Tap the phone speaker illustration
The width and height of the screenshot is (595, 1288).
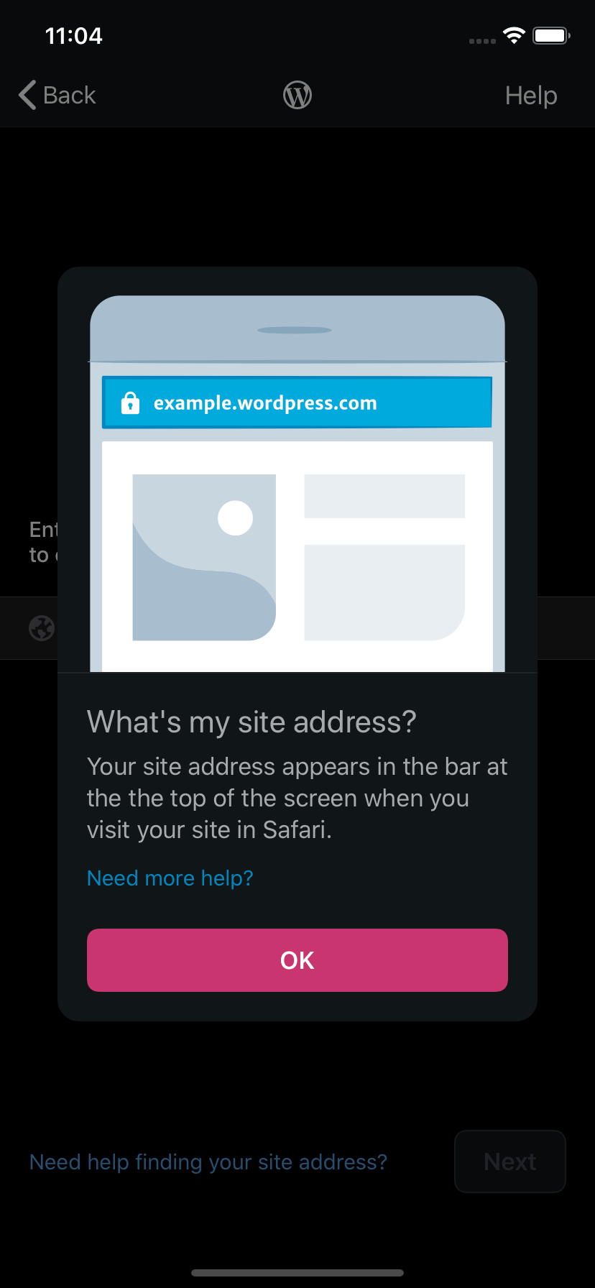point(295,330)
